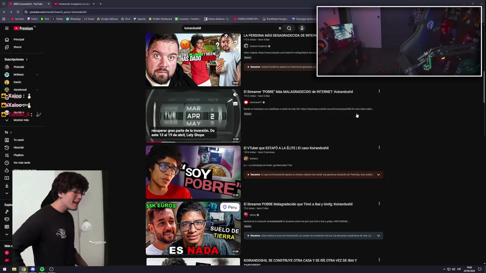This screenshot has height=273, width=486.
Task: Open the ElHeCo channel link
Action: (x=254, y=159)
